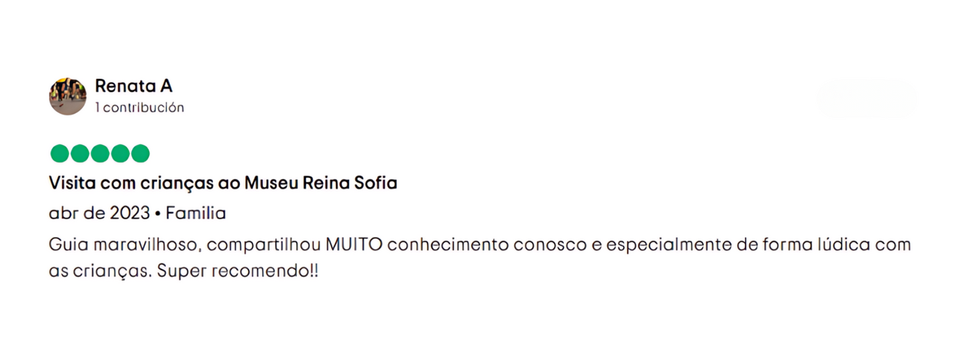Click 'Guia maravilhoso' at the review start
The image size is (970, 362).
[x=124, y=245]
